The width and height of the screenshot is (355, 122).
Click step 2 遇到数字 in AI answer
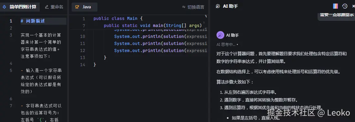pyautogui.click(x=261, y=100)
